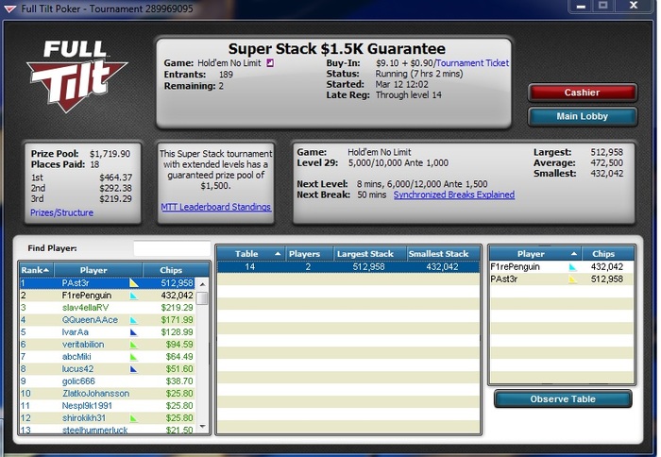
Task: Select PAst3r in the table player panel
Action: tap(562, 279)
